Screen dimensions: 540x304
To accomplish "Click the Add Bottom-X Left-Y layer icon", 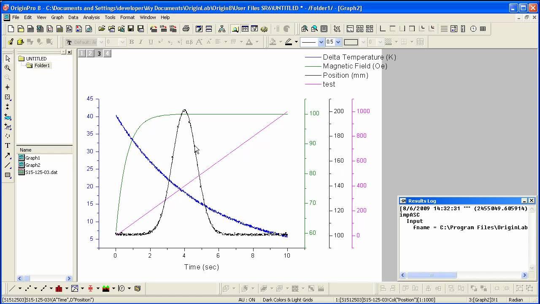I will pos(383,29).
